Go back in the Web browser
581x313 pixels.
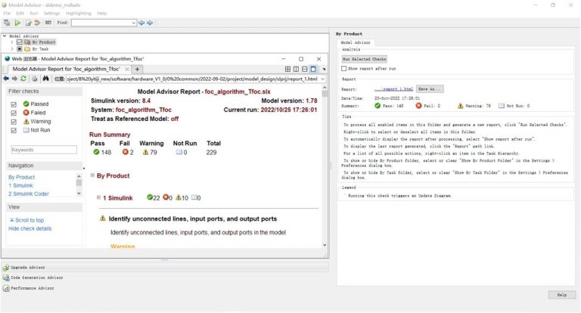point(6,79)
